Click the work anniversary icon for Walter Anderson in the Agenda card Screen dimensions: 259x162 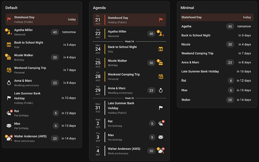pos(161,151)
